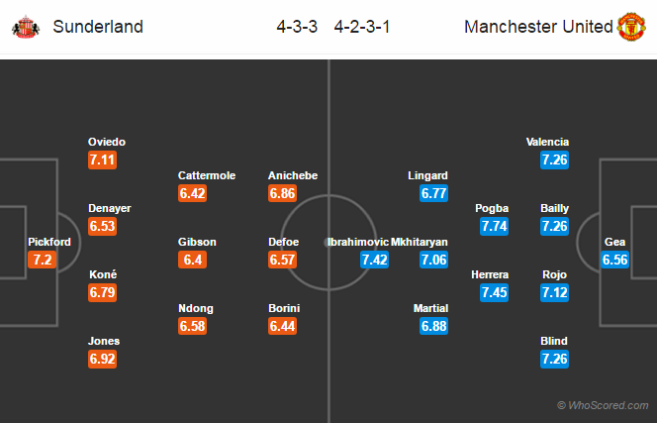Select Pickford's 7.2 rating badge
This screenshot has height=423, width=657.
pos(42,260)
